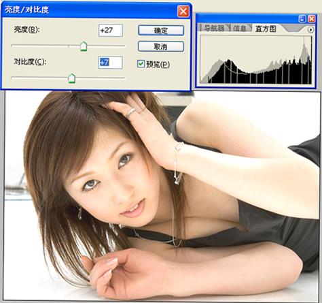Confirm with the 确定 button
This screenshot has height=303, width=322.
[x=161, y=31]
